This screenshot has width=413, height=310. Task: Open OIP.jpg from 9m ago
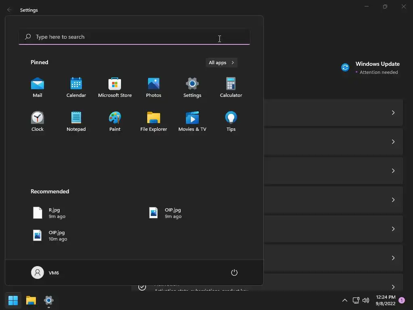coord(165,213)
